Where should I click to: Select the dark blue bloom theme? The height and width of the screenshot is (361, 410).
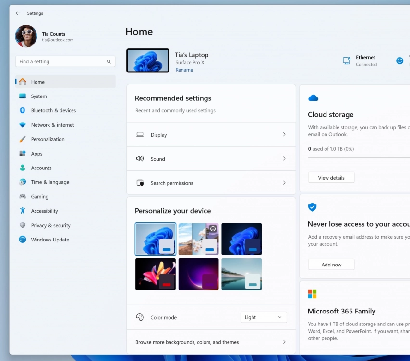coord(241,239)
